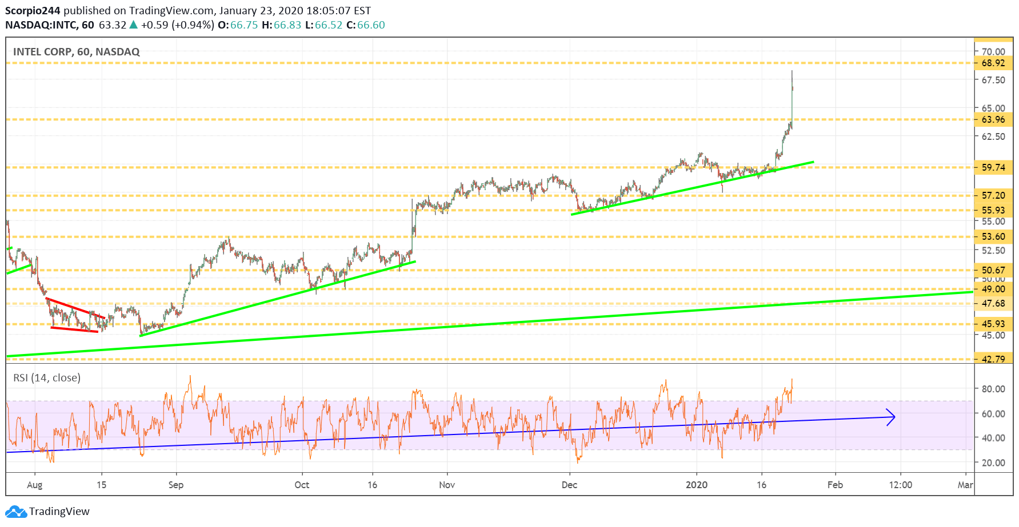The image size is (1019, 527).
Task: Click the Oct label on time axis
Action: pos(302,485)
